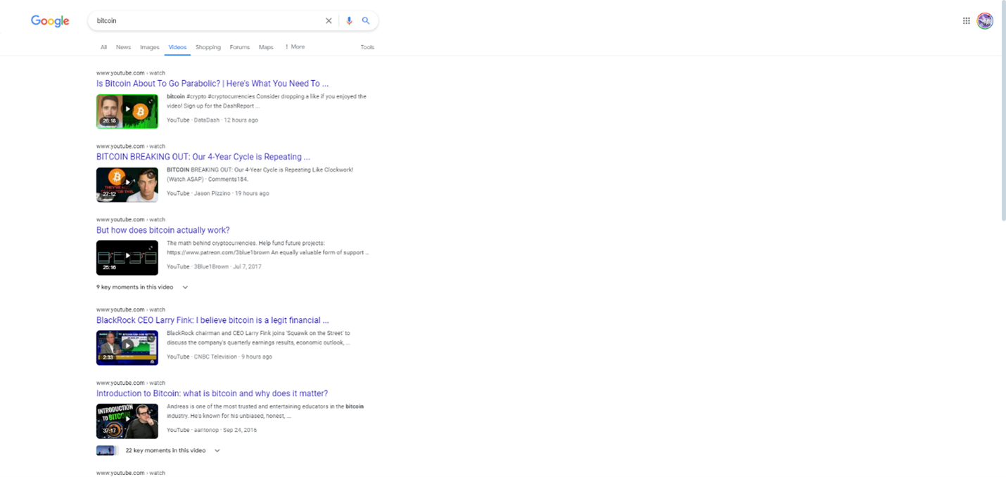Switch to the News tab

coord(123,46)
